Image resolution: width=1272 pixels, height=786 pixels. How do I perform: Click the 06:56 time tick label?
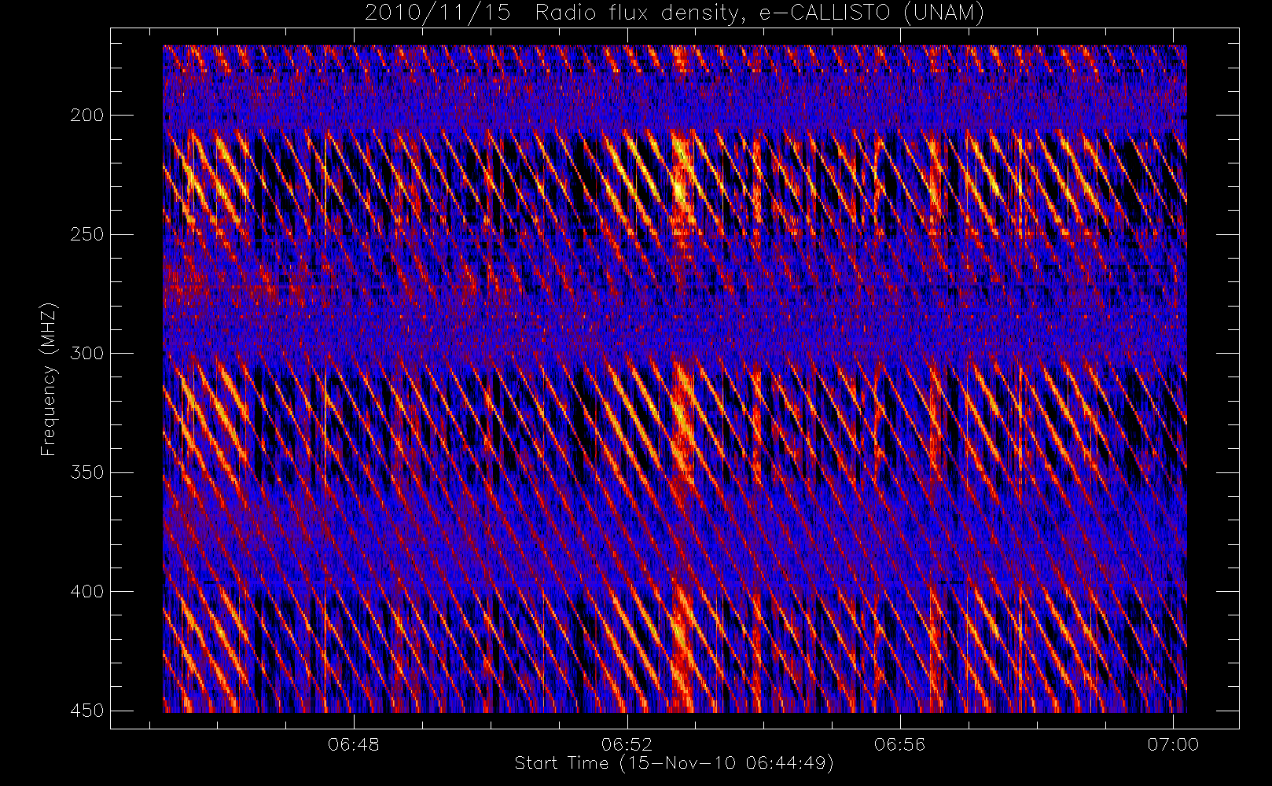[x=899, y=744]
